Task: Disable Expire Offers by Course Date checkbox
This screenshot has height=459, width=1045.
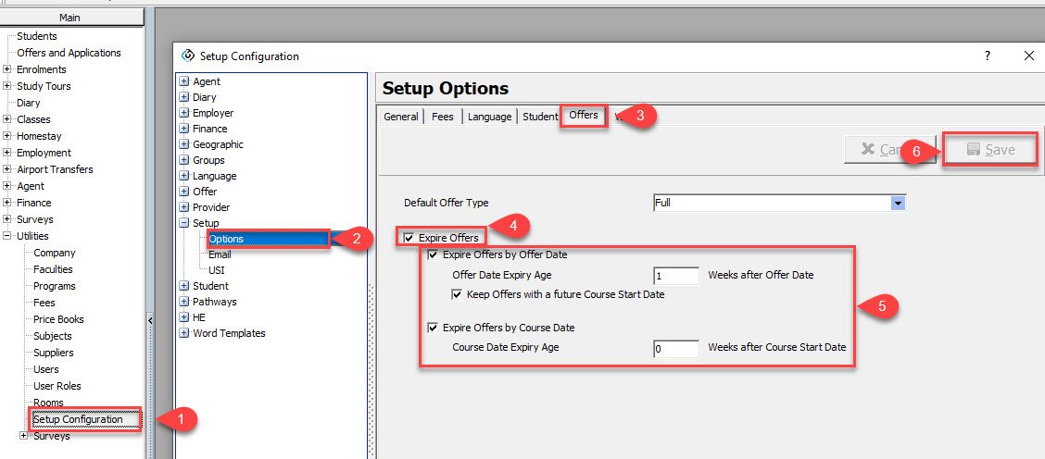Action: pyautogui.click(x=433, y=328)
